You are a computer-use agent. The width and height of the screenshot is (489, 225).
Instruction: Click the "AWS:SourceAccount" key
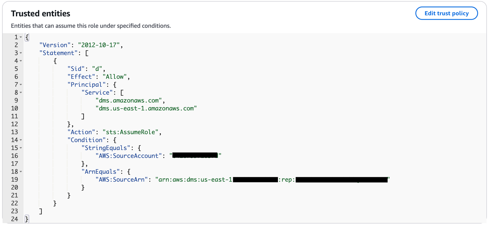tap(129, 156)
